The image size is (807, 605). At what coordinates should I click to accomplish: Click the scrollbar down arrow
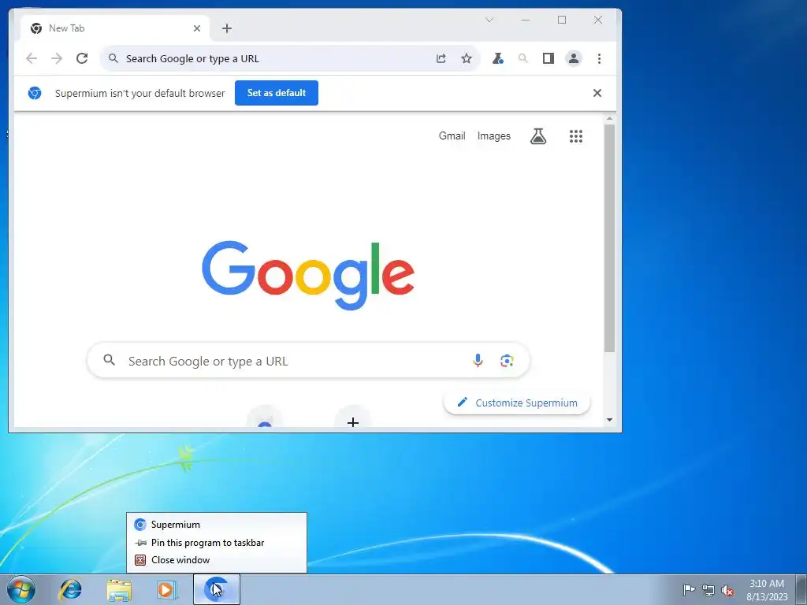click(x=609, y=420)
